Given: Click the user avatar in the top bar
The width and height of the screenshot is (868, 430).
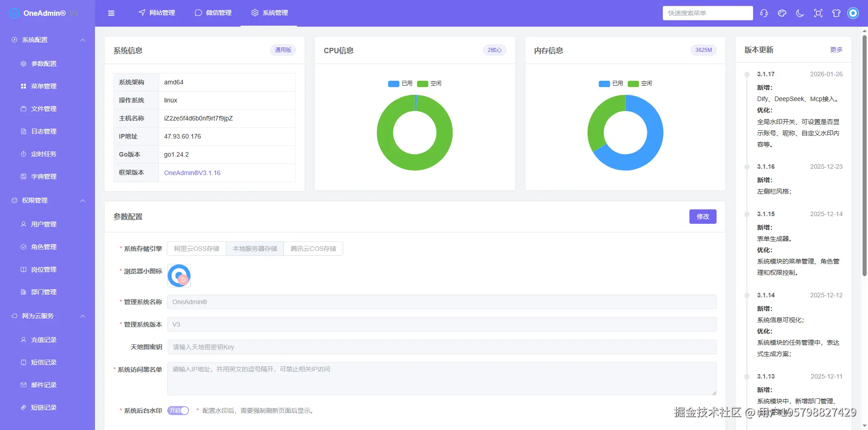Looking at the screenshot, I should point(854,13).
